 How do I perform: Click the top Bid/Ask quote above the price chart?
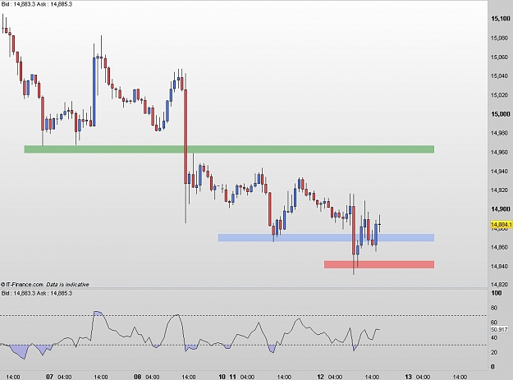[36, 4]
